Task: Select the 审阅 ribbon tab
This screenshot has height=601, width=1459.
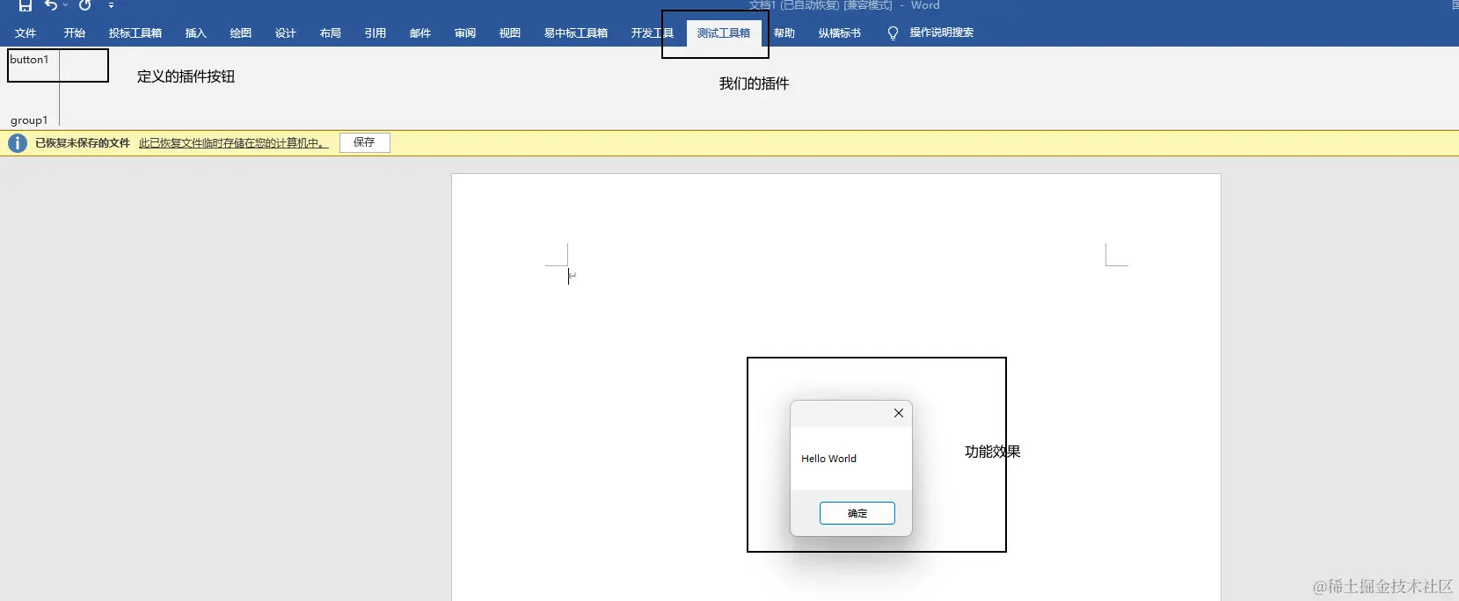Action: tap(465, 33)
